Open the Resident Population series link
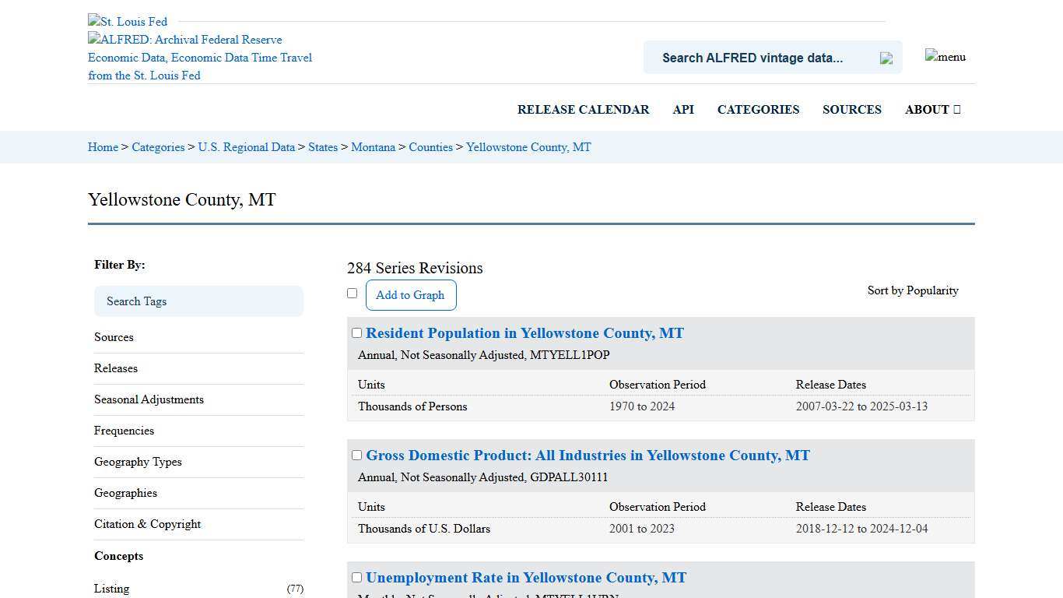This screenshot has width=1063, height=598. [524, 332]
